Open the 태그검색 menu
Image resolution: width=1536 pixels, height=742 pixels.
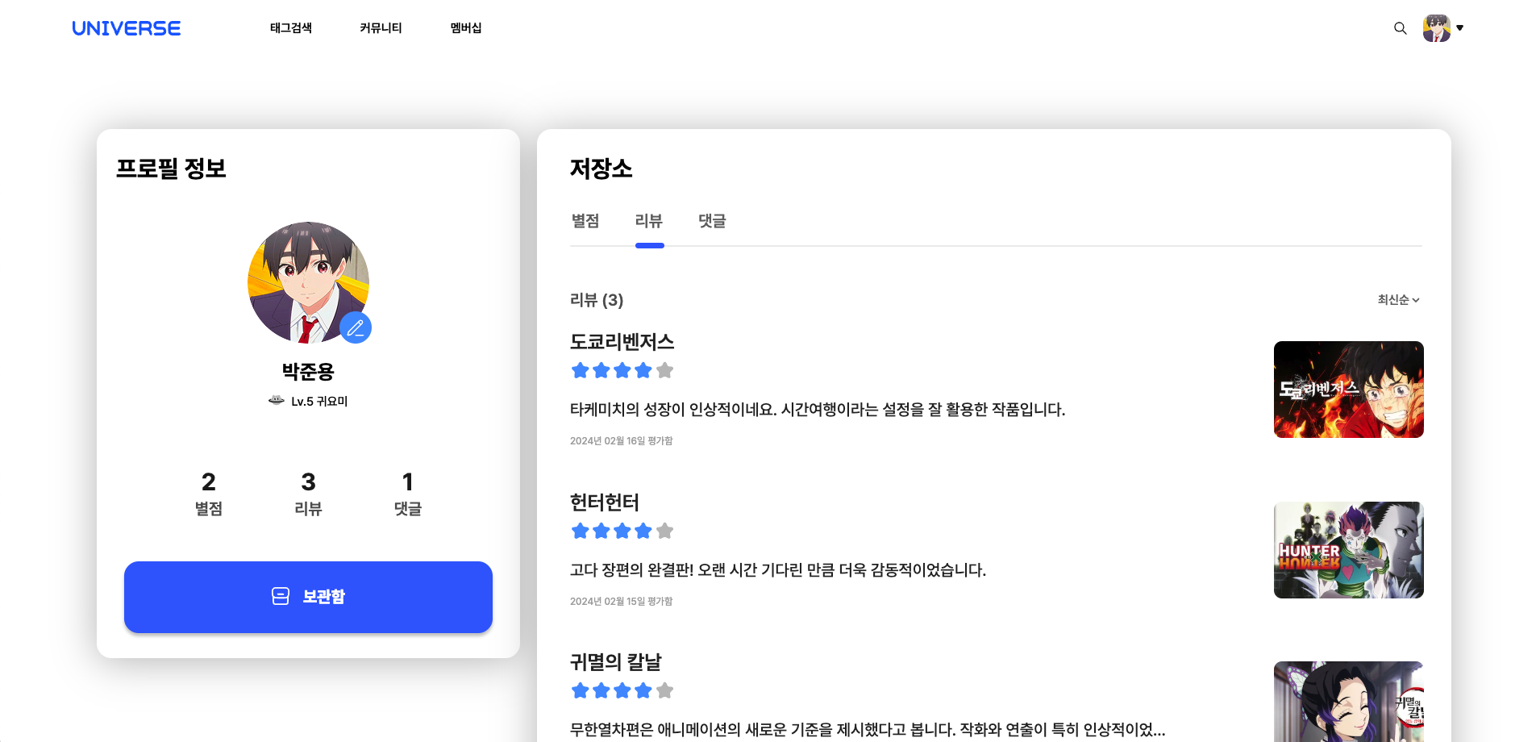point(291,28)
